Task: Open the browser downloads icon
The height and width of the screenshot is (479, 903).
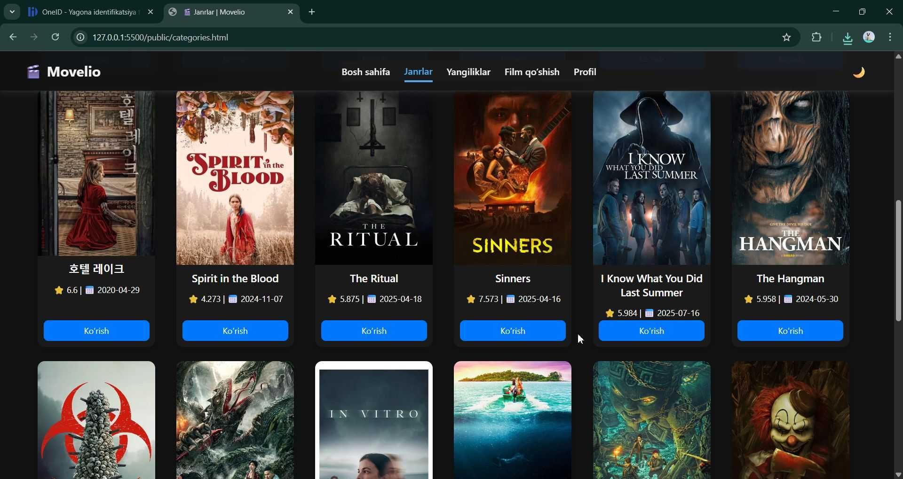Action: (x=848, y=38)
